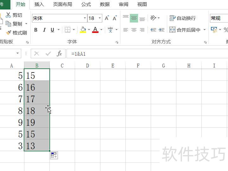This screenshot has width=228, height=171.
Task: Confirm formula entry checkmark
Action: click(x=48, y=54)
